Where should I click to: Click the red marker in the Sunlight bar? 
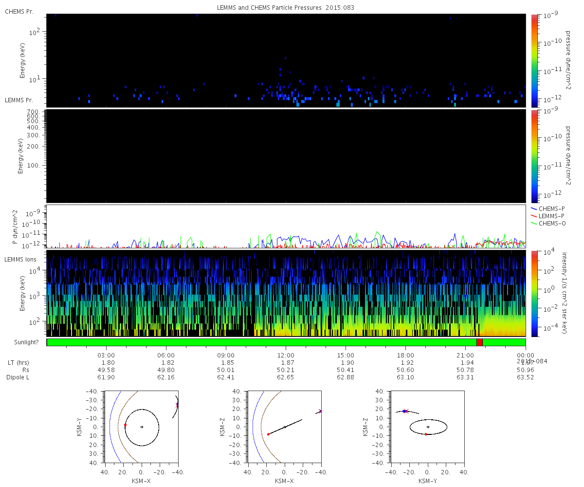click(x=479, y=342)
